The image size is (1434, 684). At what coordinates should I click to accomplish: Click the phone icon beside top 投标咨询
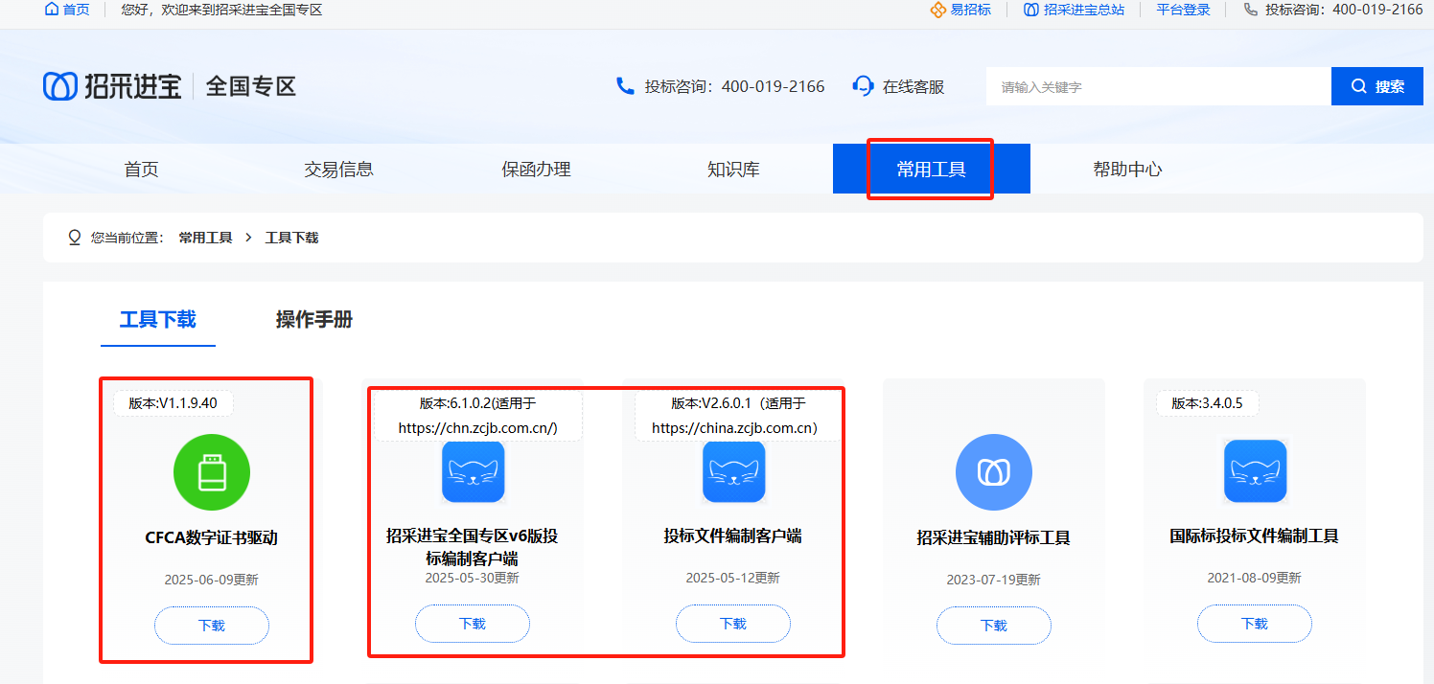coord(1251,10)
